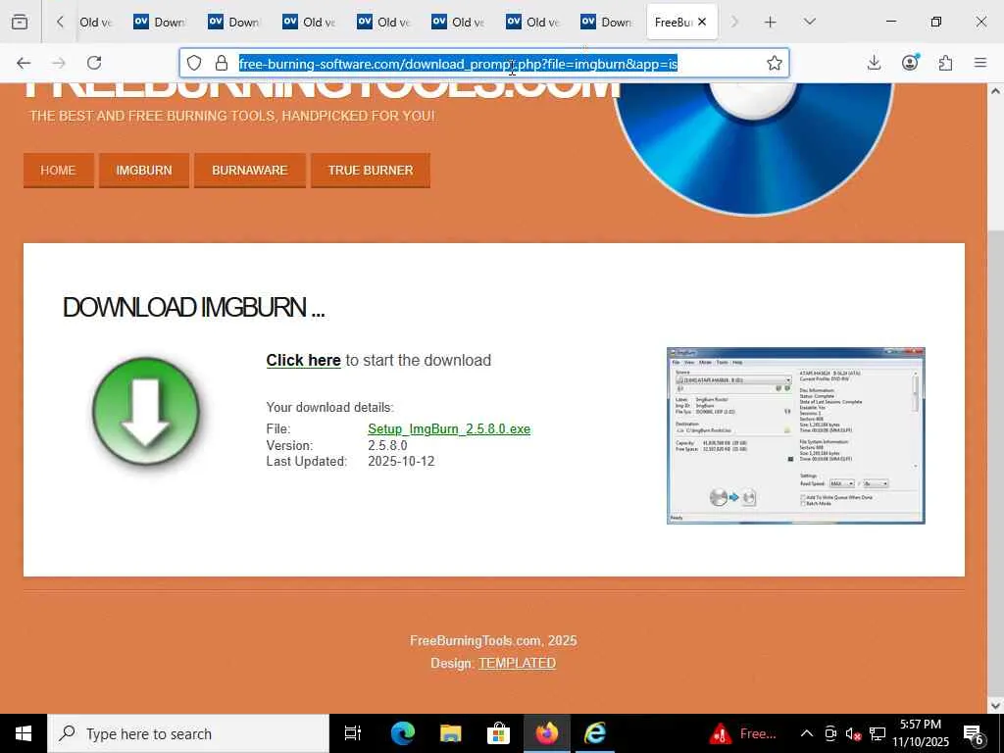Select Firefox icon on the taskbar

tap(547, 733)
